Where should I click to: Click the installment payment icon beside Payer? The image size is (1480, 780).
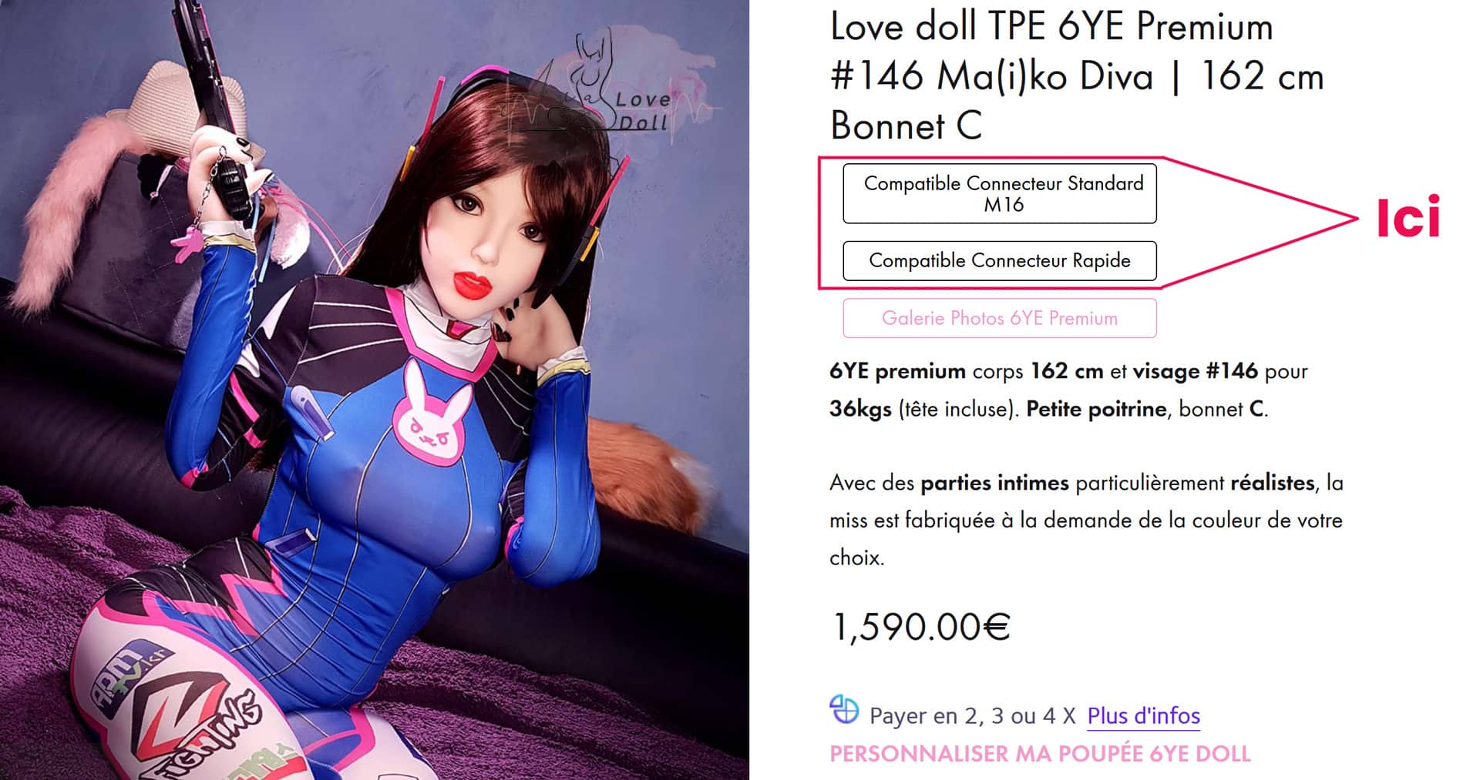click(x=843, y=710)
